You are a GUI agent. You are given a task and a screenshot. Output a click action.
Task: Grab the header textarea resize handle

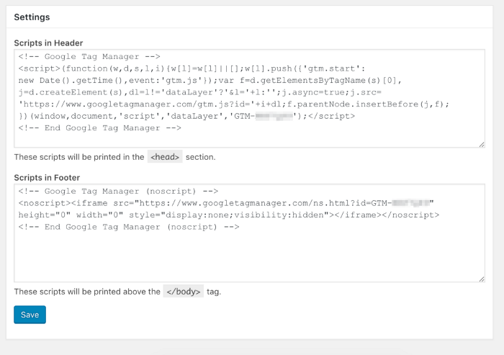pos(482,145)
